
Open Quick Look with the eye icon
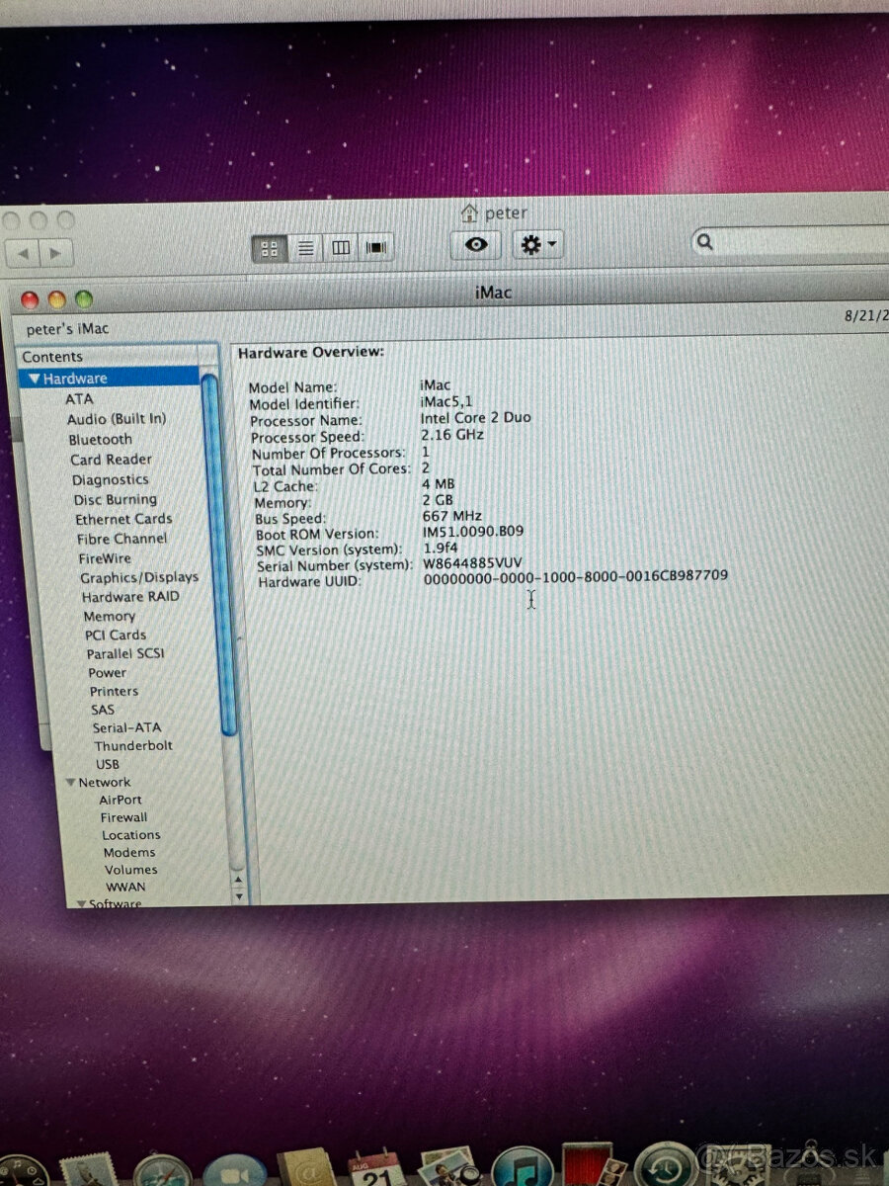point(475,244)
